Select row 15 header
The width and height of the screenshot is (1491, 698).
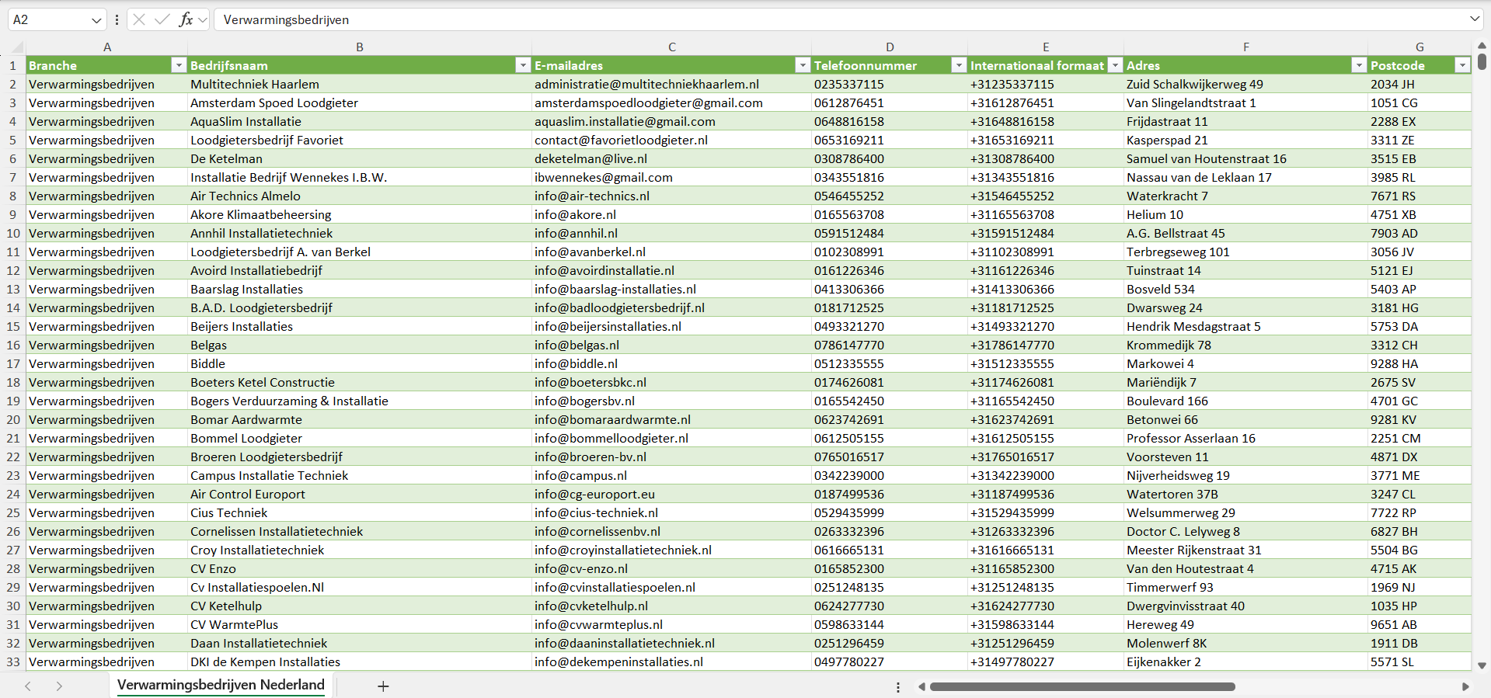pos(13,327)
